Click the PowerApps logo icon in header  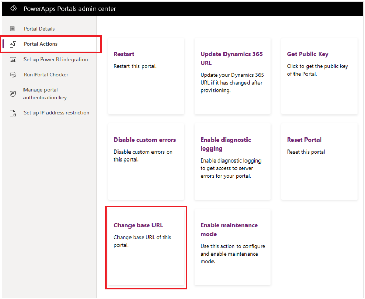(14, 8)
